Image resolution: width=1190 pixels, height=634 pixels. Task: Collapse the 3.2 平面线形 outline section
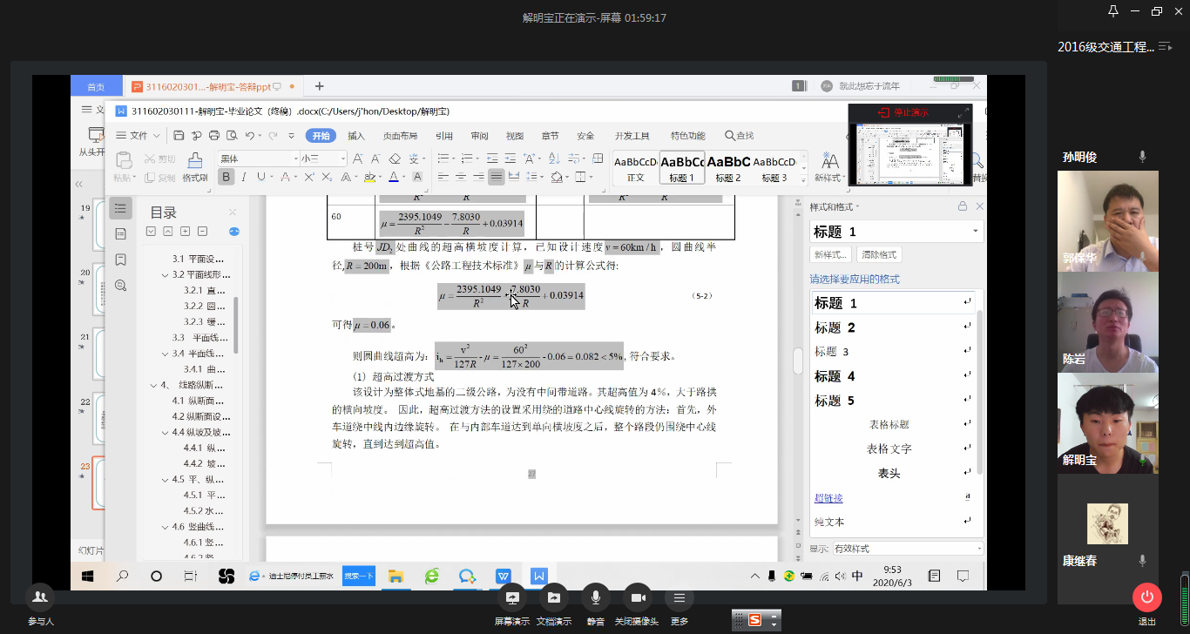click(x=166, y=275)
